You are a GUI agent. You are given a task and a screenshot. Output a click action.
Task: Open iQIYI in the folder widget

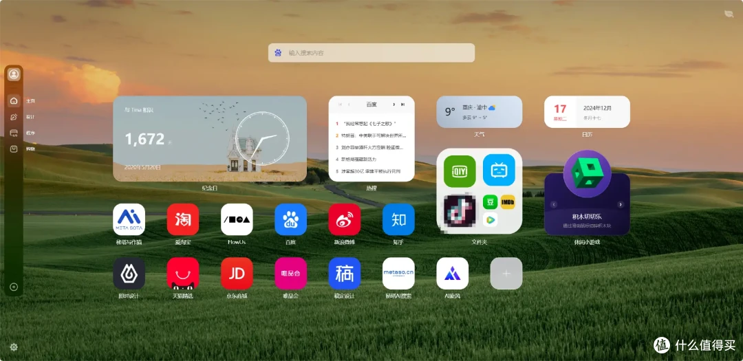tap(460, 171)
